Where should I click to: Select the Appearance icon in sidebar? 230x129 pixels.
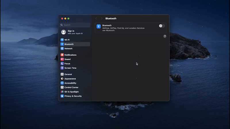pyautogui.click(x=62, y=79)
